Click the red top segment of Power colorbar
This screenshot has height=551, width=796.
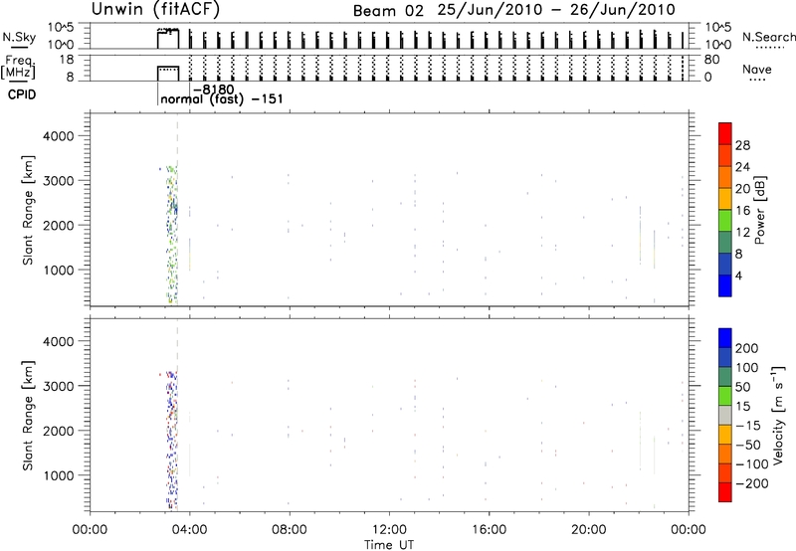pyautogui.click(x=725, y=133)
